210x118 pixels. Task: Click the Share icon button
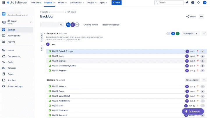(191, 17)
